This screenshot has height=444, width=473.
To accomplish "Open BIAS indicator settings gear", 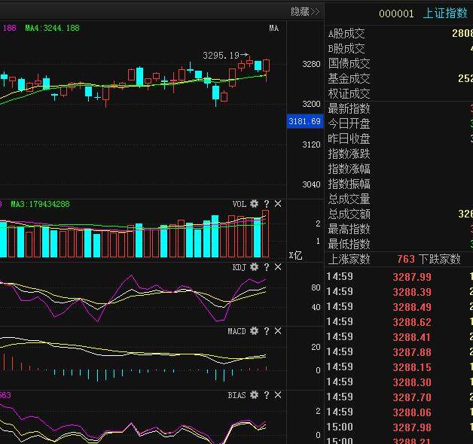I will tap(254, 395).
